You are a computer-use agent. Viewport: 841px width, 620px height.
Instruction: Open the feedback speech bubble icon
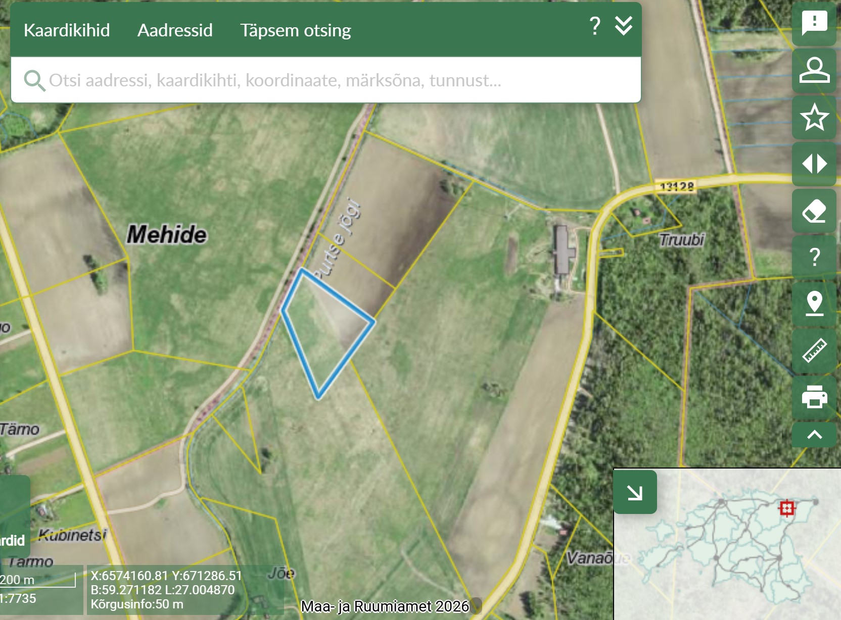pos(814,23)
